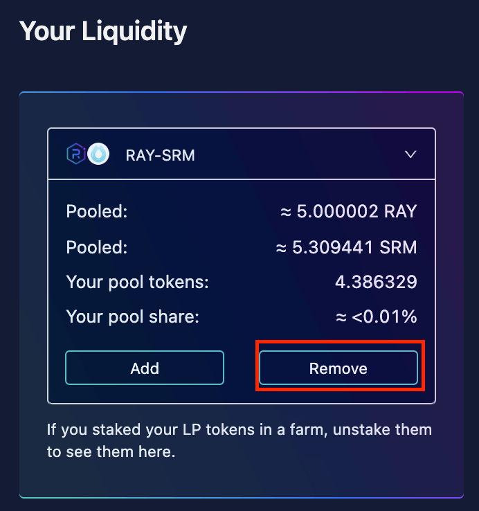
Task: Click the staked LP tokens hint text
Action: coord(239,430)
